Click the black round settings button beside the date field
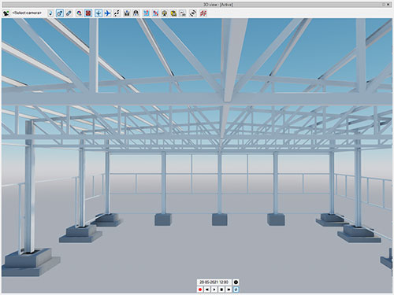394x295 pixels. (236, 282)
